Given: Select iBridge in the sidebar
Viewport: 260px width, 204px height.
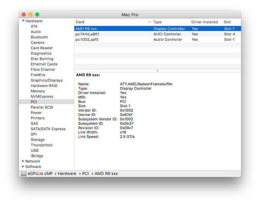Looking at the screenshot, I should click(x=37, y=156).
